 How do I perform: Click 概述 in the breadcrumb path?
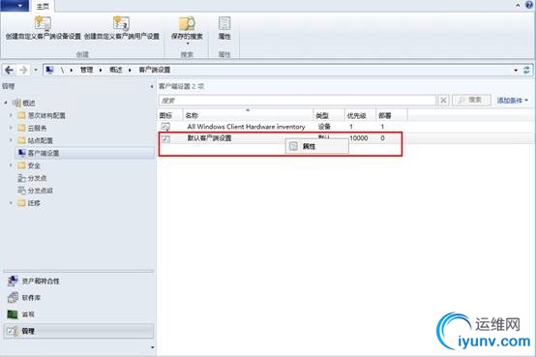[x=116, y=70]
